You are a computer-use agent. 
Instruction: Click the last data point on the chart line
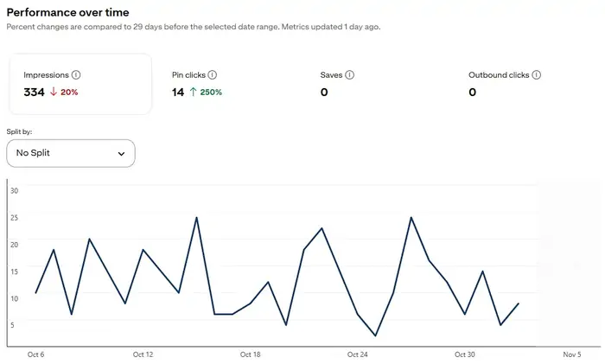click(518, 303)
